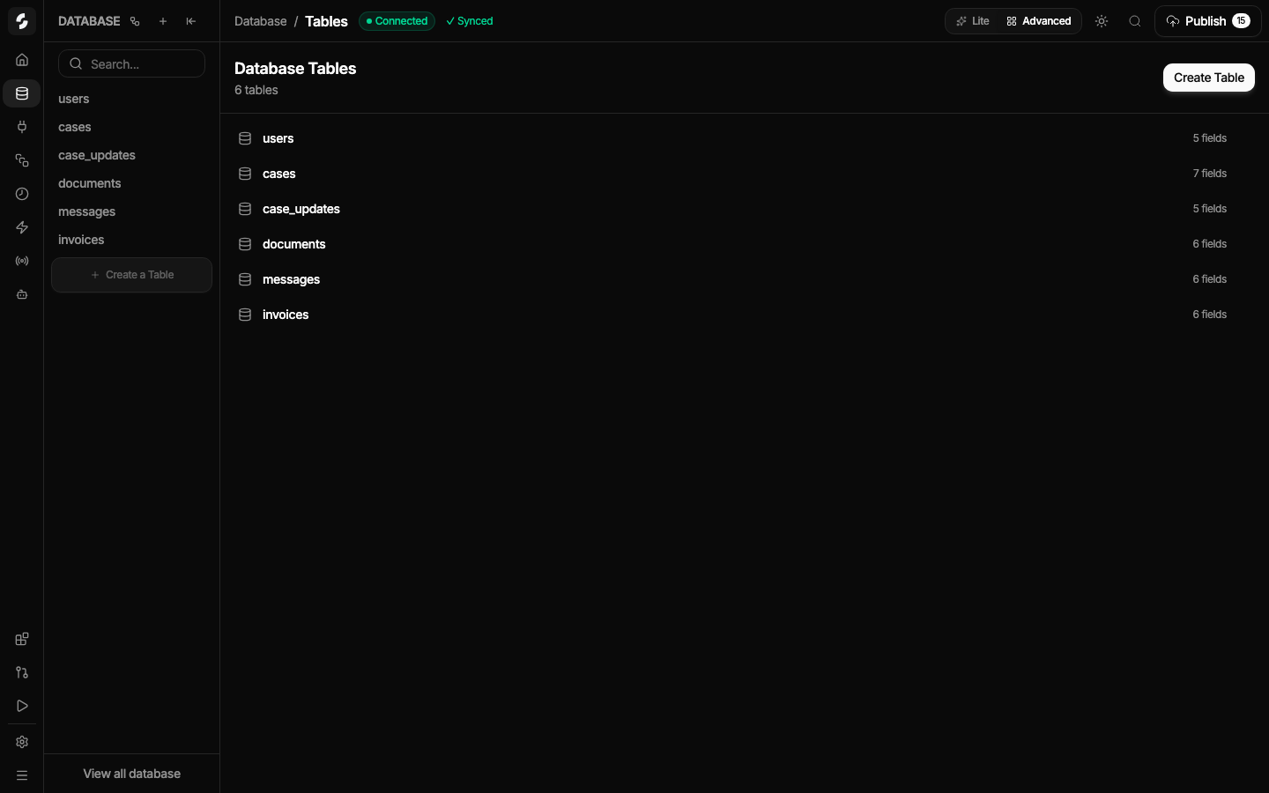This screenshot has height=793, width=1269.
Task: Click the 5 fields count for users
Action: [1210, 138]
